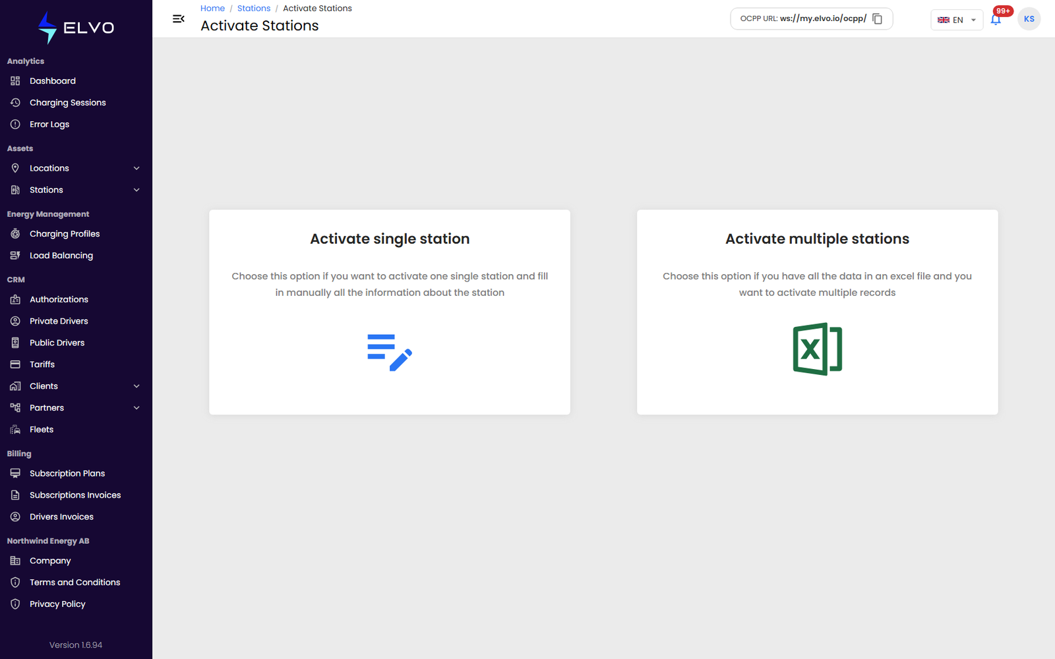The image size is (1055, 659).
Task: Click the Load Balancing icon
Action: point(15,256)
